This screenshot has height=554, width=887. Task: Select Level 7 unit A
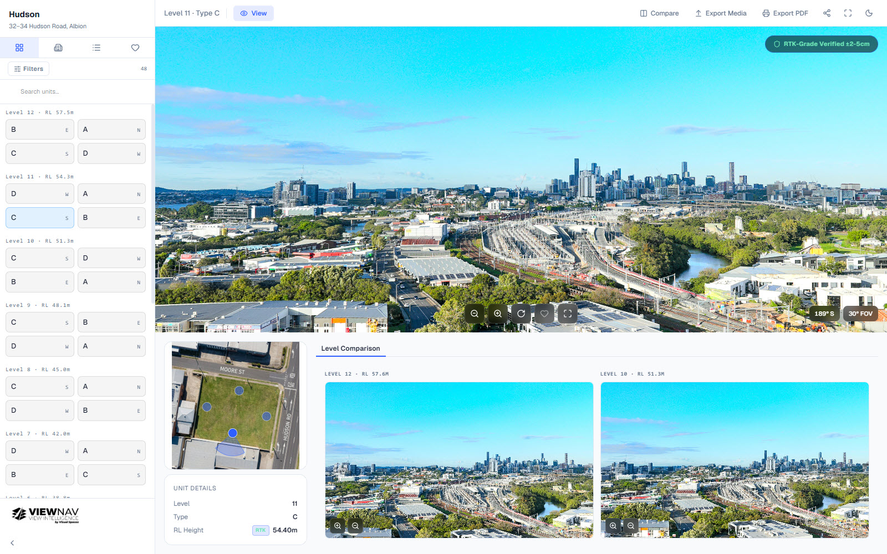(x=111, y=451)
